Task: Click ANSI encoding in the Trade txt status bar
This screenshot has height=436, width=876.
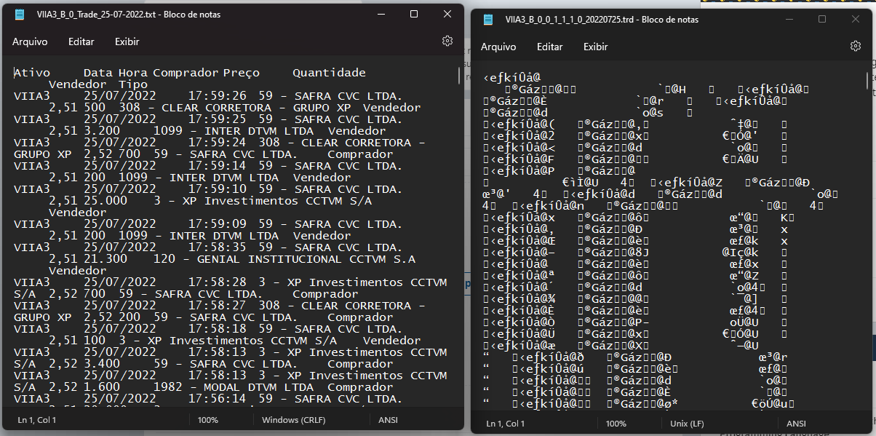Action: point(389,420)
